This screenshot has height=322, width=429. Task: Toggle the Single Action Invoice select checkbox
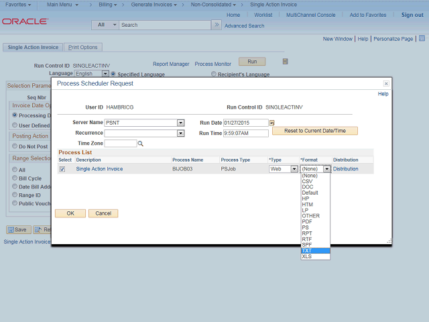[62, 169]
